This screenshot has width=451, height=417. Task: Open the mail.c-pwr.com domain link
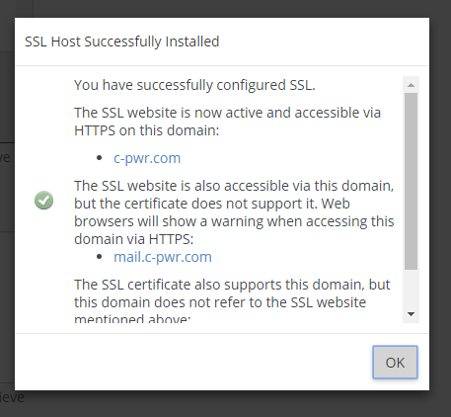point(163,257)
